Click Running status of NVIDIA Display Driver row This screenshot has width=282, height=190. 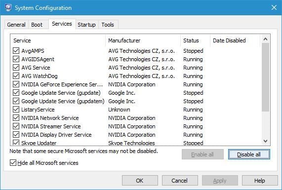(193, 135)
